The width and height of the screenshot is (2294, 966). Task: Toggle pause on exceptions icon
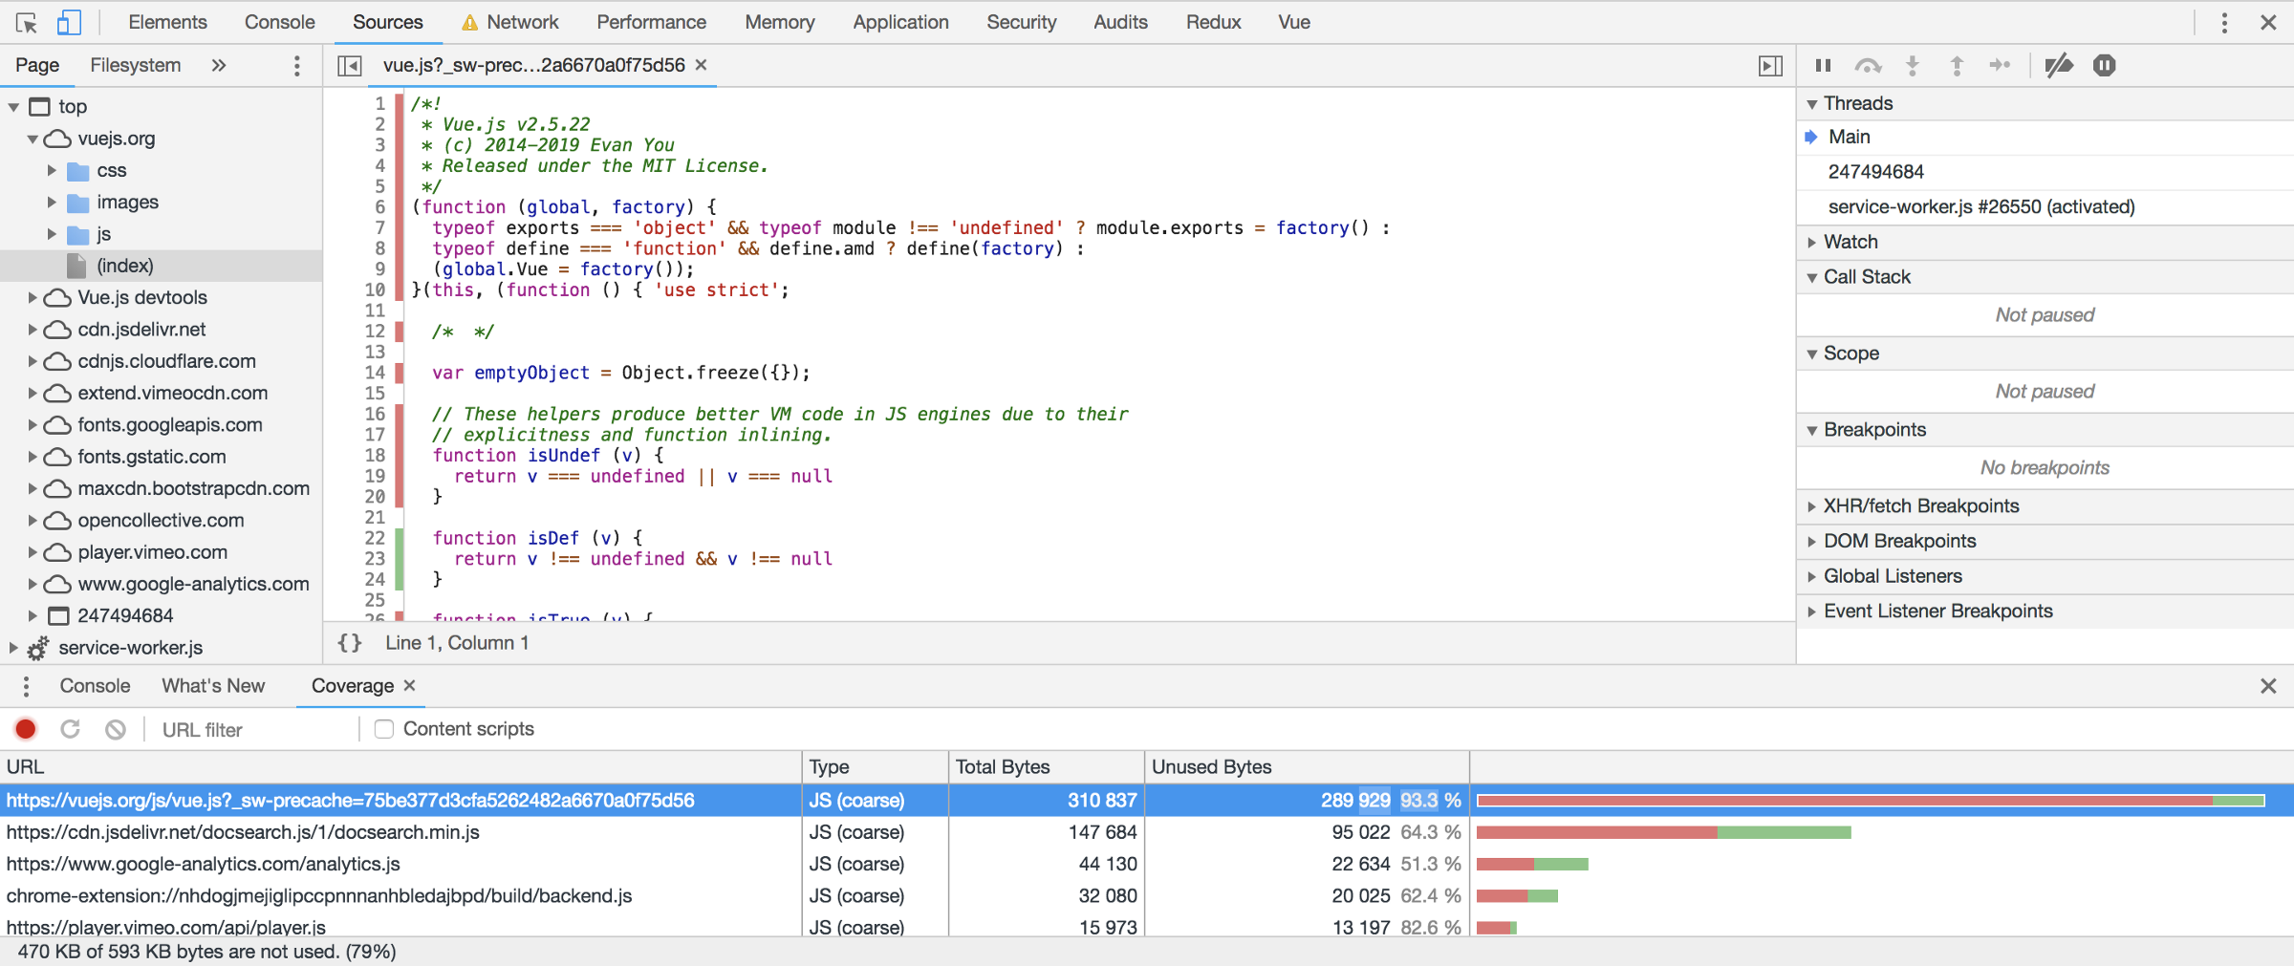click(2104, 65)
